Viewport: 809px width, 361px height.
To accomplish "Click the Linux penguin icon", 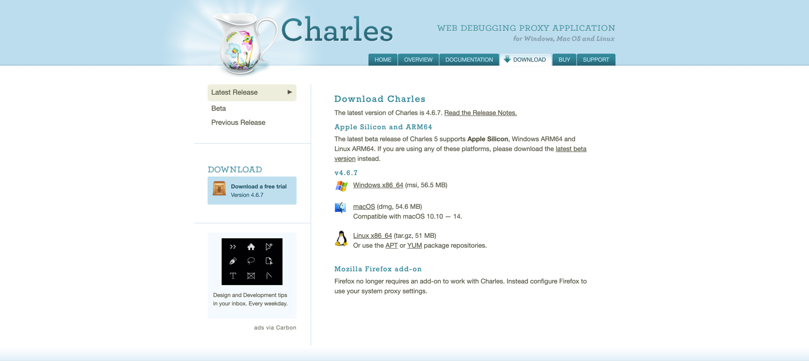I will (341, 238).
